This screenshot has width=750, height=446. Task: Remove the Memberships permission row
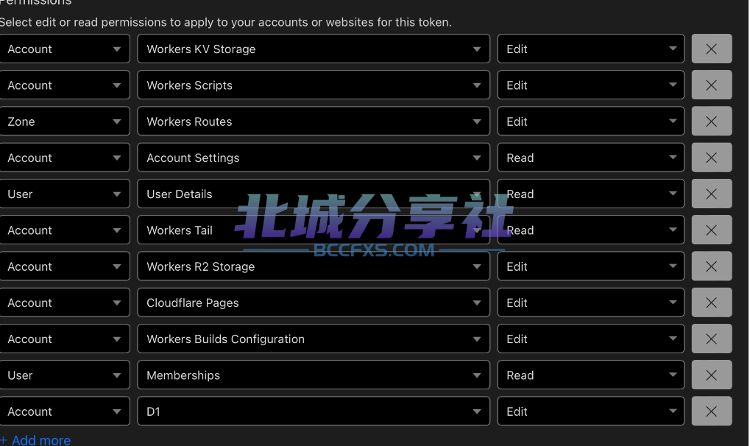tap(711, 375)
